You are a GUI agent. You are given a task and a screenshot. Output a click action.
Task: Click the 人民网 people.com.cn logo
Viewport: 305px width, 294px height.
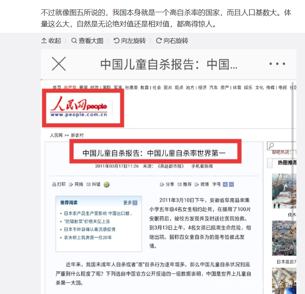(79, 107)
